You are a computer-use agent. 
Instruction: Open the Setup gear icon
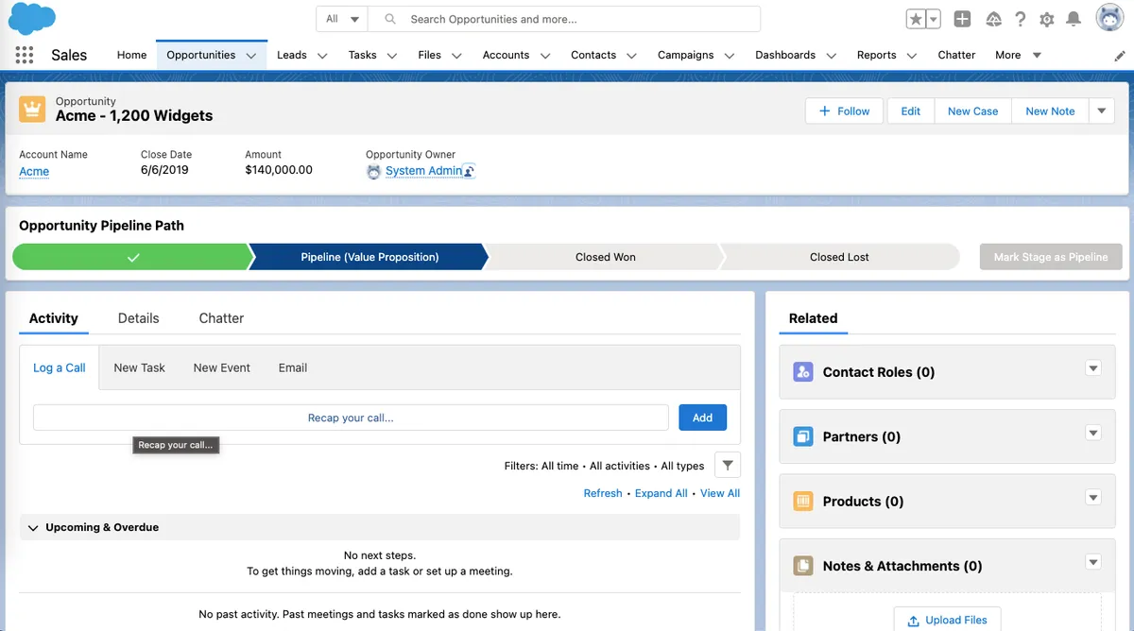coord(1047,19)
